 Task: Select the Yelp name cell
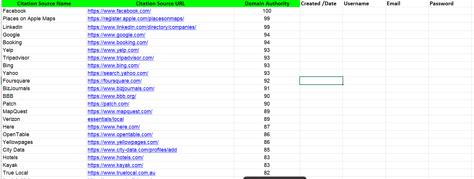point(44,50)
